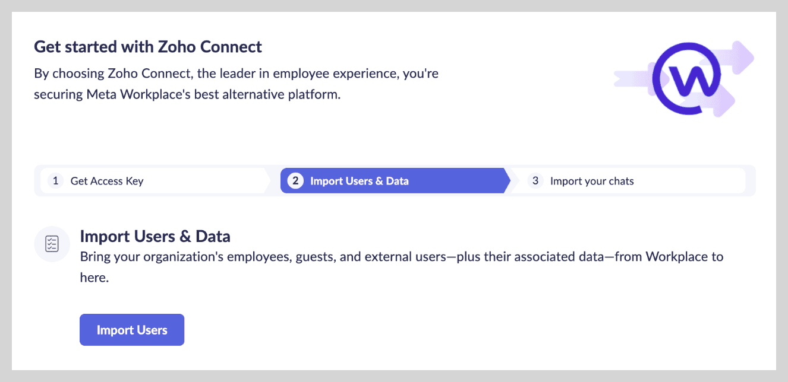Click the "Import Users & Data" section heading
This screenshot has width=788, height=382.
click(155, 237)
